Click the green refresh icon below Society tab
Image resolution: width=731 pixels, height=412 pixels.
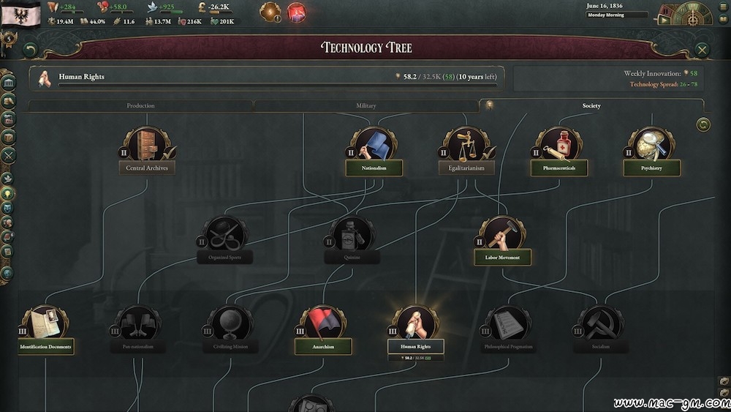tap(703, 124)
